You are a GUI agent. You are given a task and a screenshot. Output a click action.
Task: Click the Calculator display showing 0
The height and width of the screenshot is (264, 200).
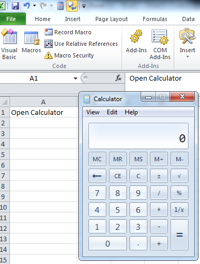pos(138,136)
